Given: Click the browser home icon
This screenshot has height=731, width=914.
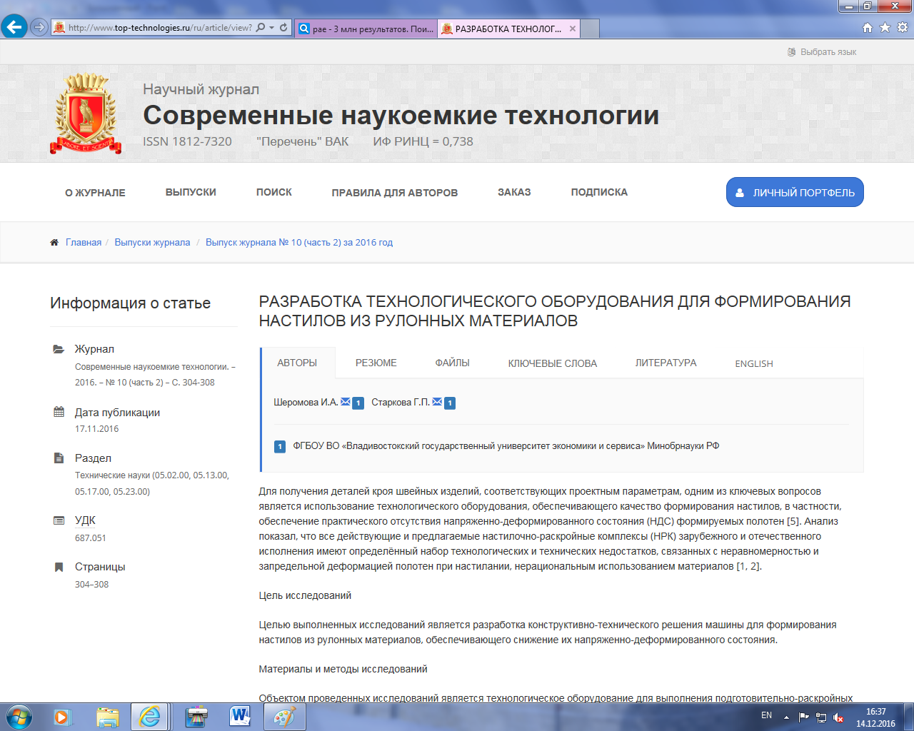Looking at the screenshot, I should coord(868,28).
